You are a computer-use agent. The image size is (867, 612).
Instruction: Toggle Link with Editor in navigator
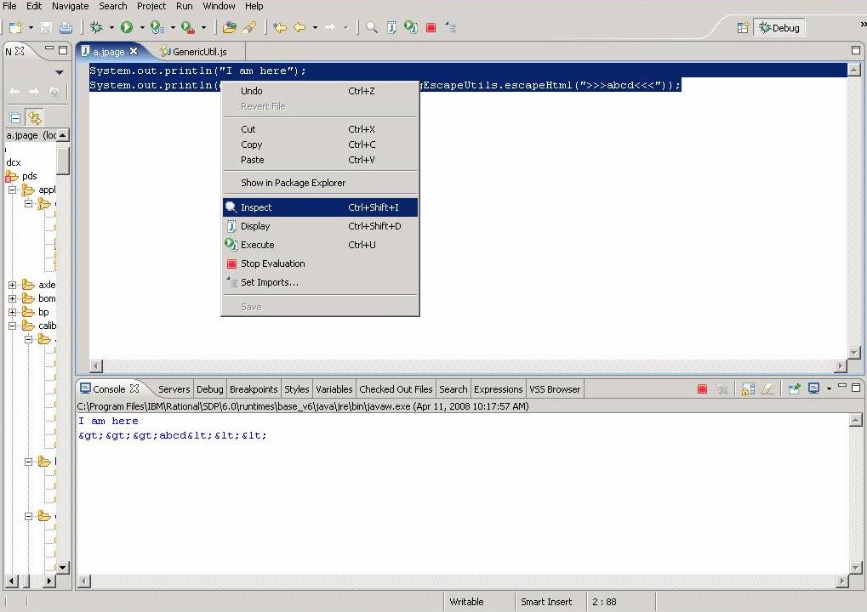34,117
